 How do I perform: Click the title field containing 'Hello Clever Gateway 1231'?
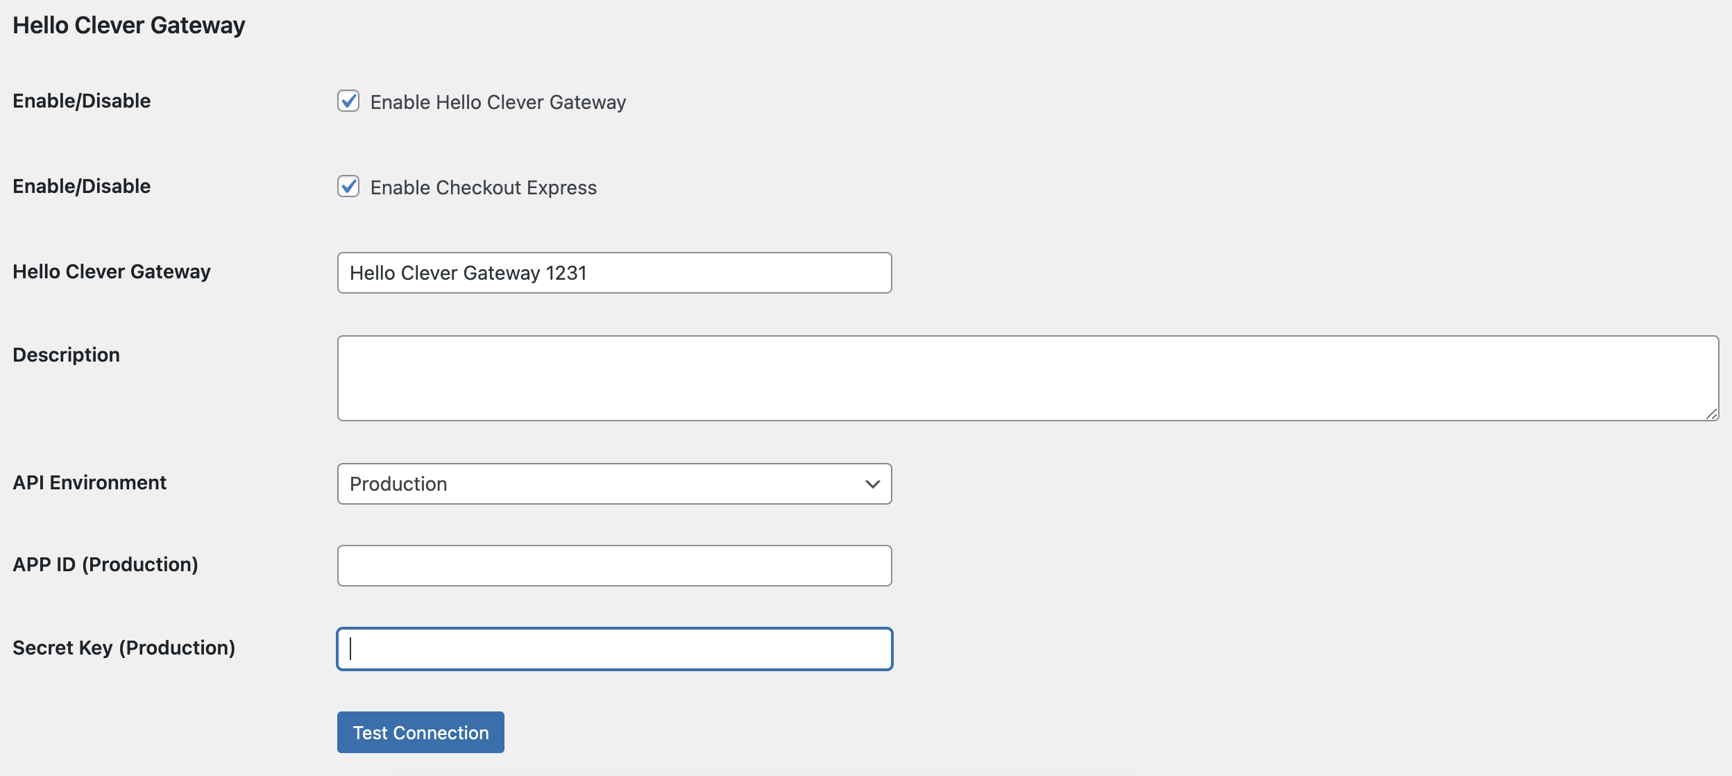pos(613,273)
